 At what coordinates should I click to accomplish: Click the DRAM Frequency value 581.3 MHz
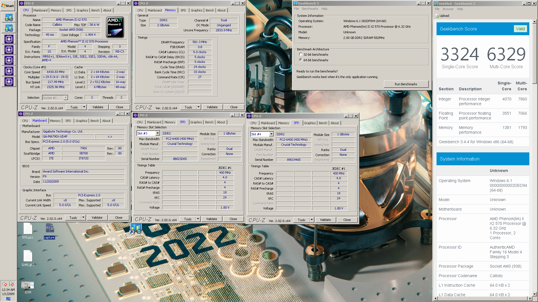pos(200,42)
